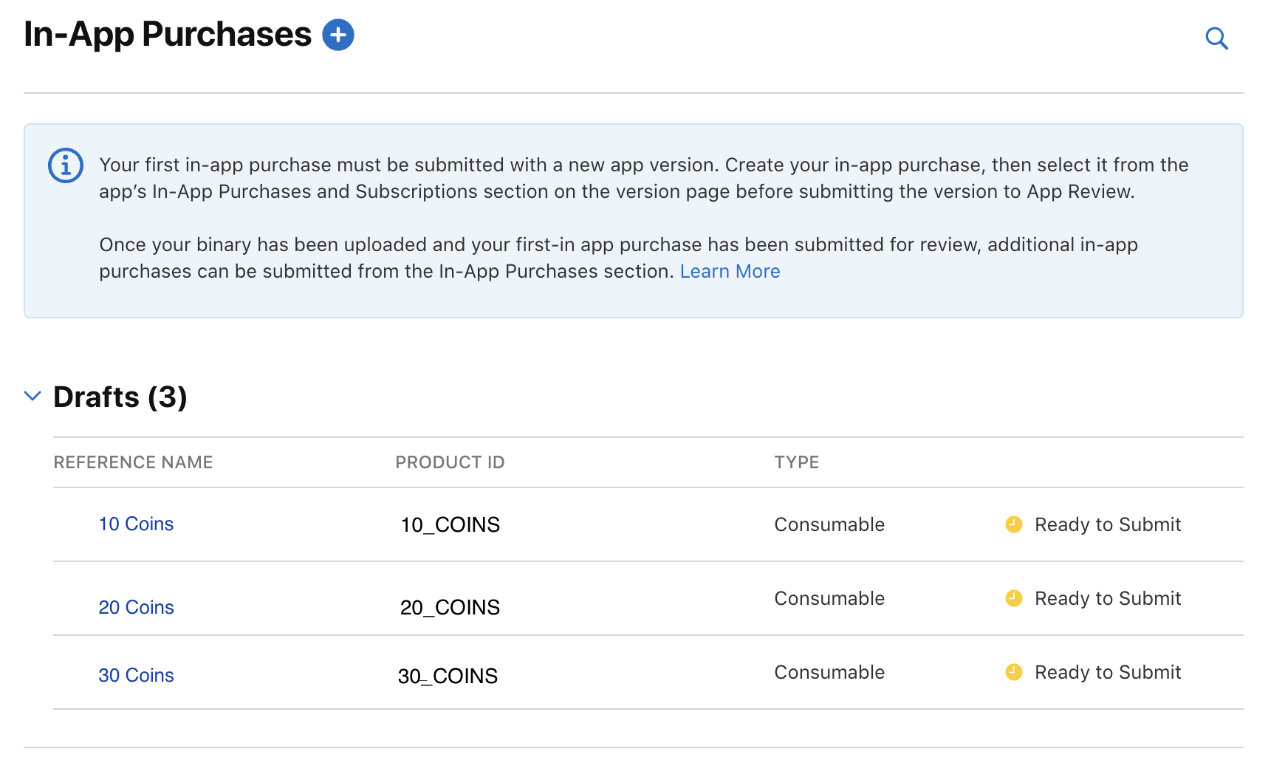Click the In-App Purchases page title
The image size is (1285, 774).
168,35
